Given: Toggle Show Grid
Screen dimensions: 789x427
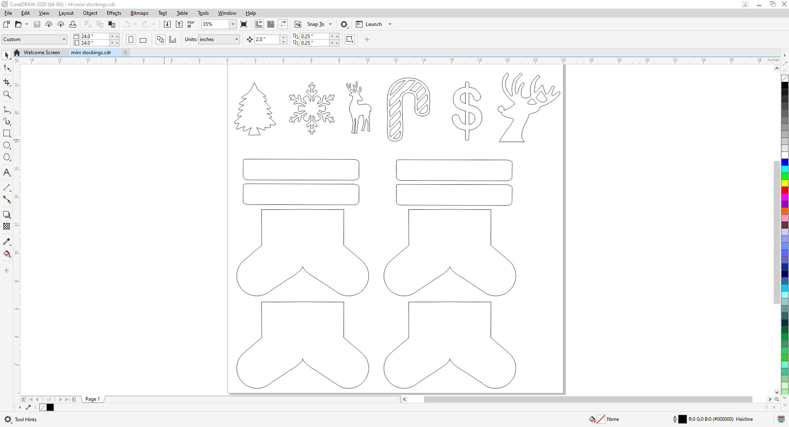Looking at the screenshot, I should (x=271, y=24).
